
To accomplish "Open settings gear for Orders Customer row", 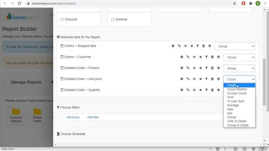I will [x=182, y=57].
